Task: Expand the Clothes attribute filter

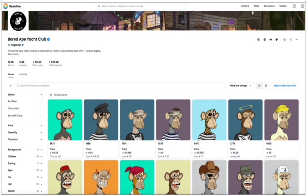Action: (x=25, y=156)
